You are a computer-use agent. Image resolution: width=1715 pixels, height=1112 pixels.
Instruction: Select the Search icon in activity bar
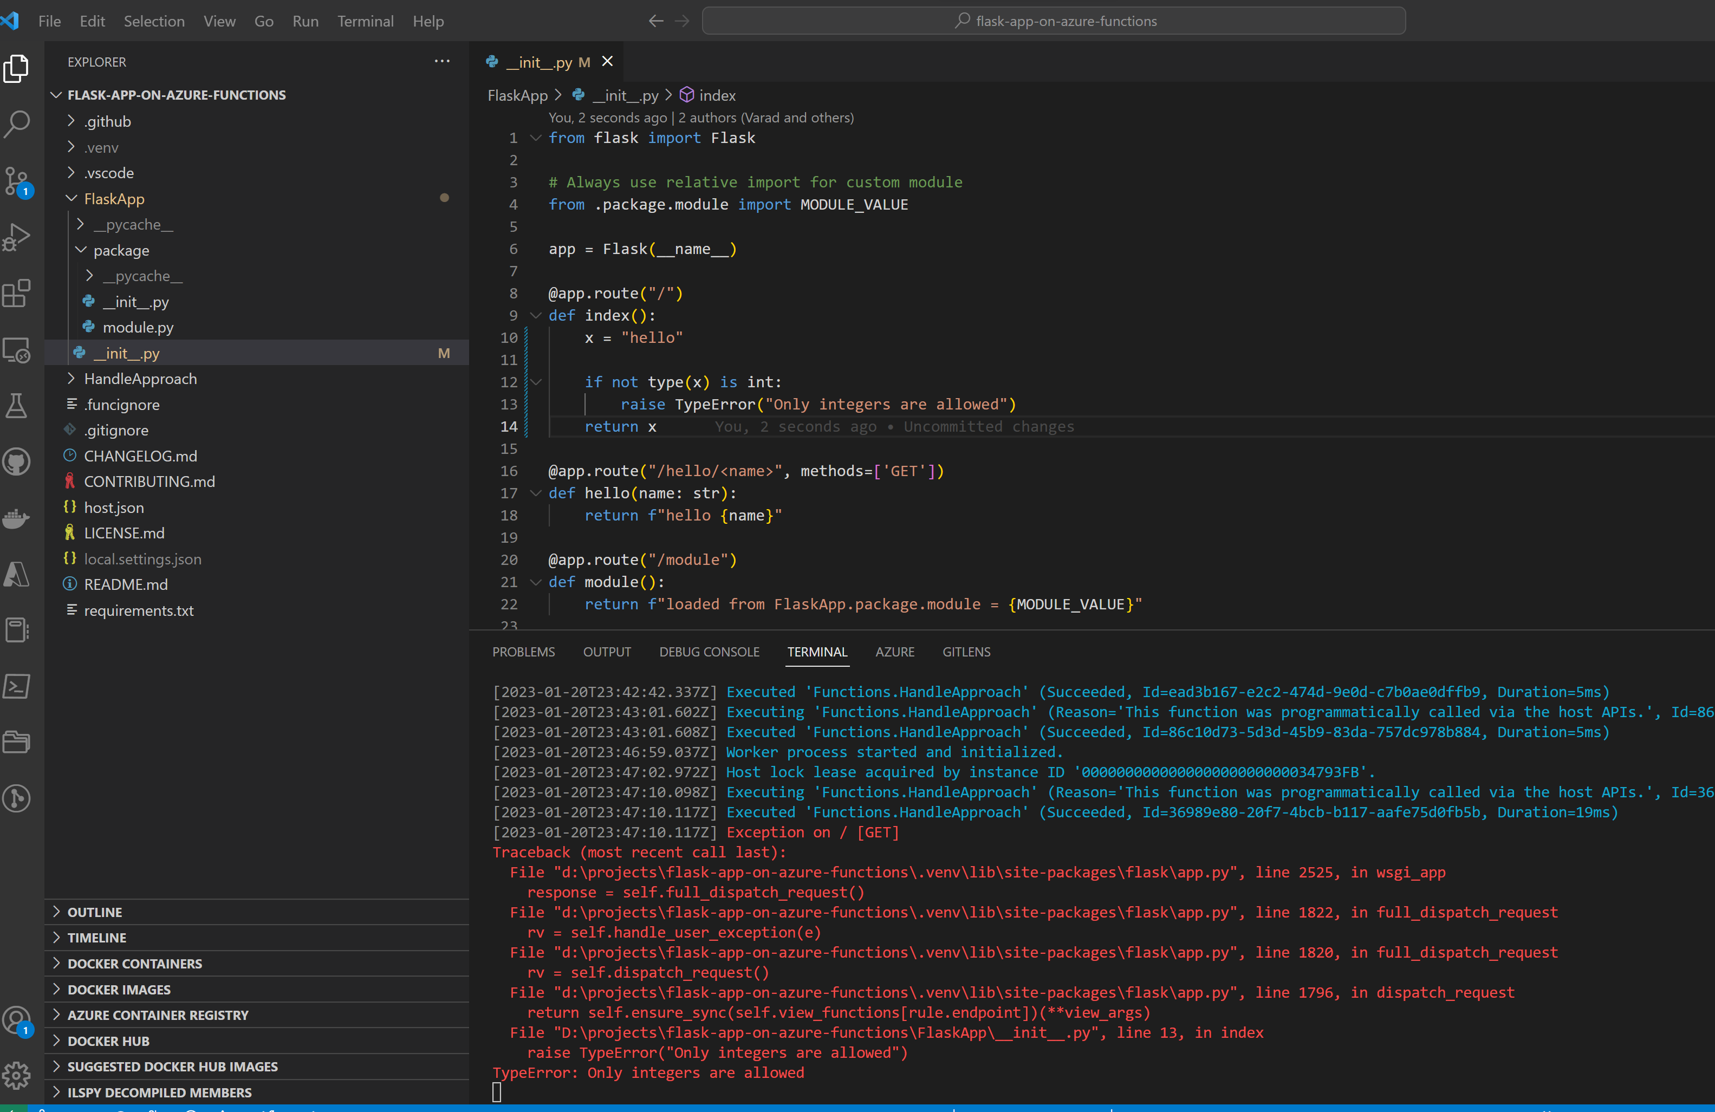point(17,124)
